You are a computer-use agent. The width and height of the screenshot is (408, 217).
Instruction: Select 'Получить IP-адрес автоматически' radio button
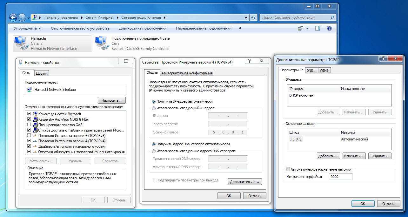point(154,102)
